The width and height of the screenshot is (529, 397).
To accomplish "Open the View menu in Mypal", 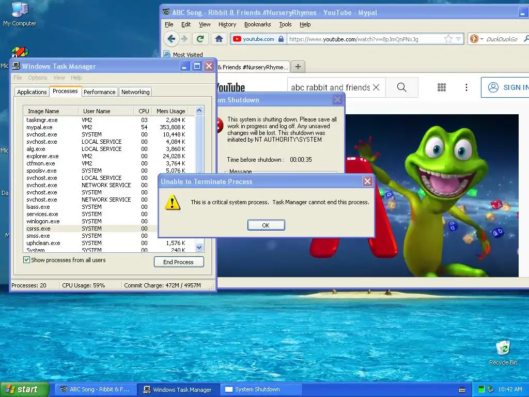I will point(205,24).
